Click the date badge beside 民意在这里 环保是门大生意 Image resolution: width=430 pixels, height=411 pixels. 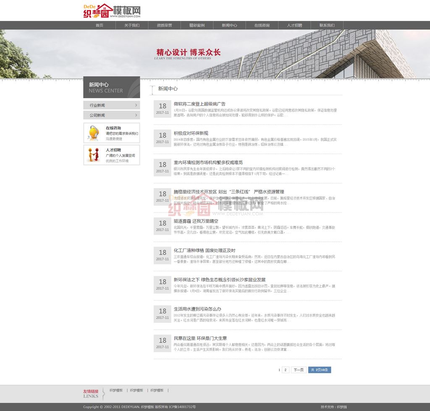(162, 343)
